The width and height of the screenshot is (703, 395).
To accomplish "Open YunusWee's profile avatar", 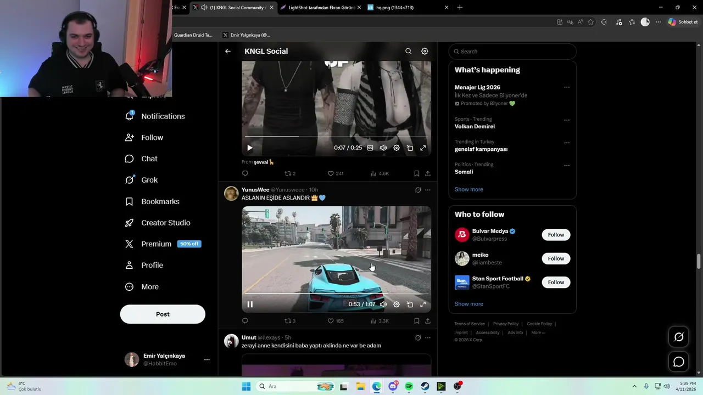I will 231,193.
